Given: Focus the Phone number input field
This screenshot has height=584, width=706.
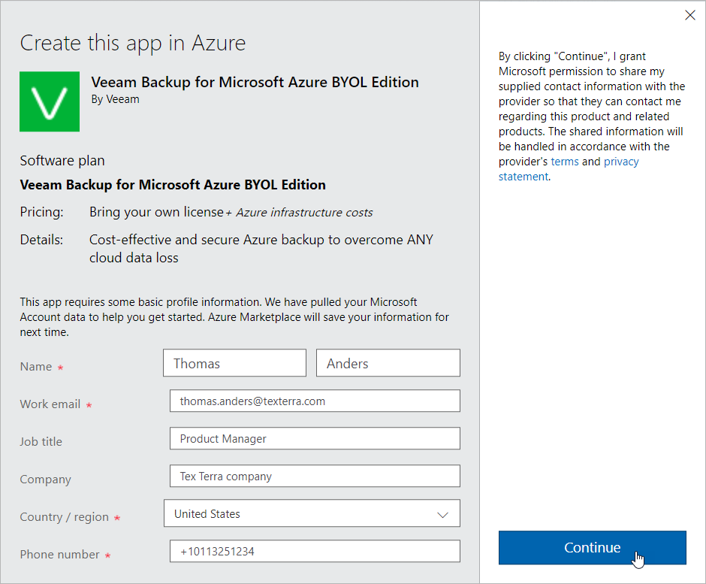Looking at the screenshot, I should click(x=315, y=552).
